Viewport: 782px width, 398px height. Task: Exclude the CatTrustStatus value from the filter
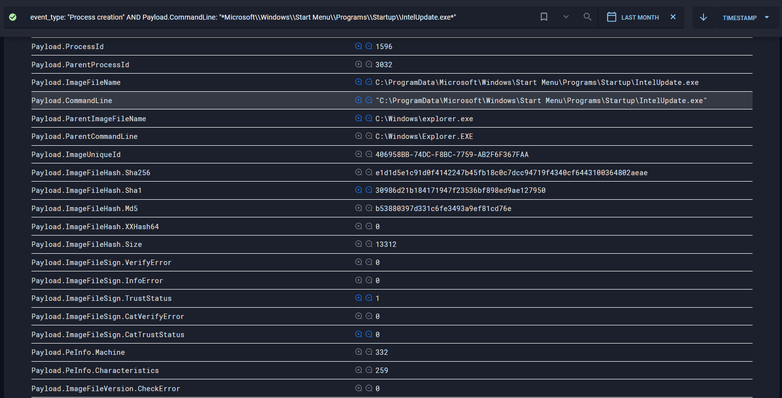point(369,334)
